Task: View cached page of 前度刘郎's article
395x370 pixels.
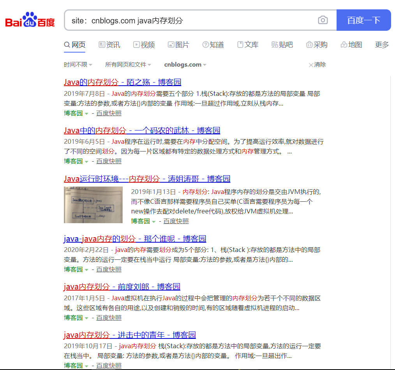Action: [x=108, y=317]
